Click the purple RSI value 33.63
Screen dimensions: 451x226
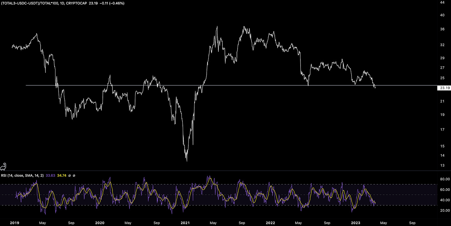[50, 175]
